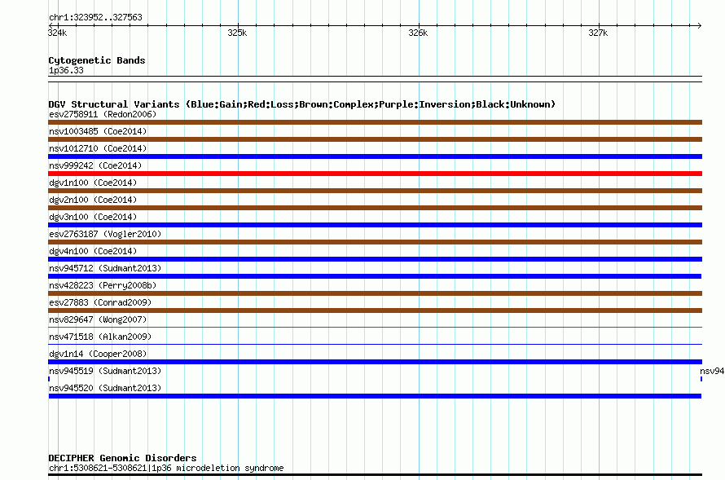Click the dgv3n100 (Coe2014) label
This screenshot has width=725, height=480.
point(93,217)
